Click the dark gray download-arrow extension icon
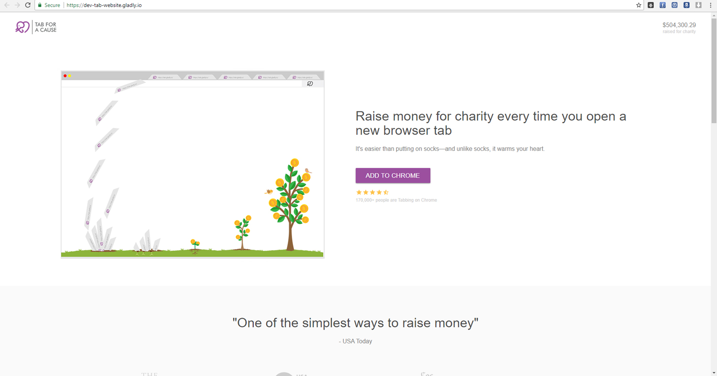This screenshot has width=717, height=376. pos(651,5)
